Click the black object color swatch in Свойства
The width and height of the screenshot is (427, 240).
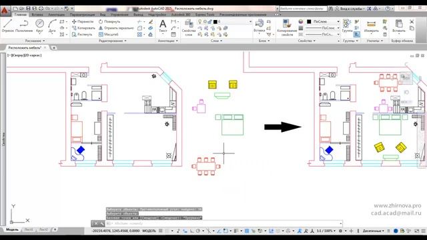pos(309,21)
